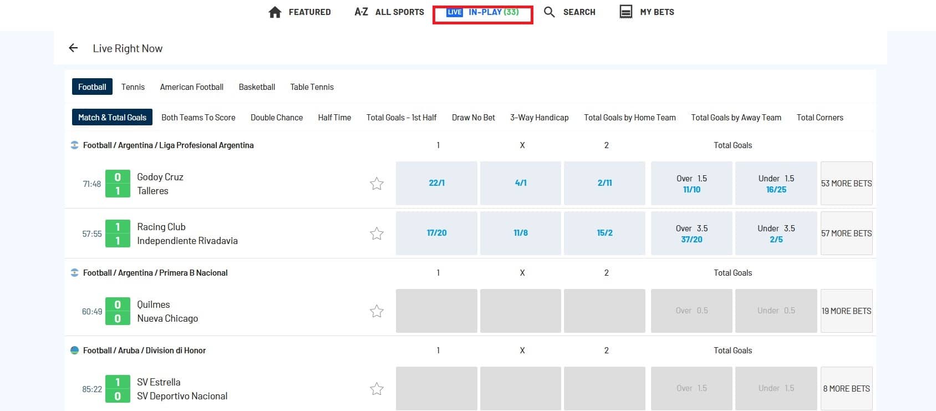The height and width of the screenshot is (411, 936).
Task: Bet on draw at 11/8
Action: [521, 233]
